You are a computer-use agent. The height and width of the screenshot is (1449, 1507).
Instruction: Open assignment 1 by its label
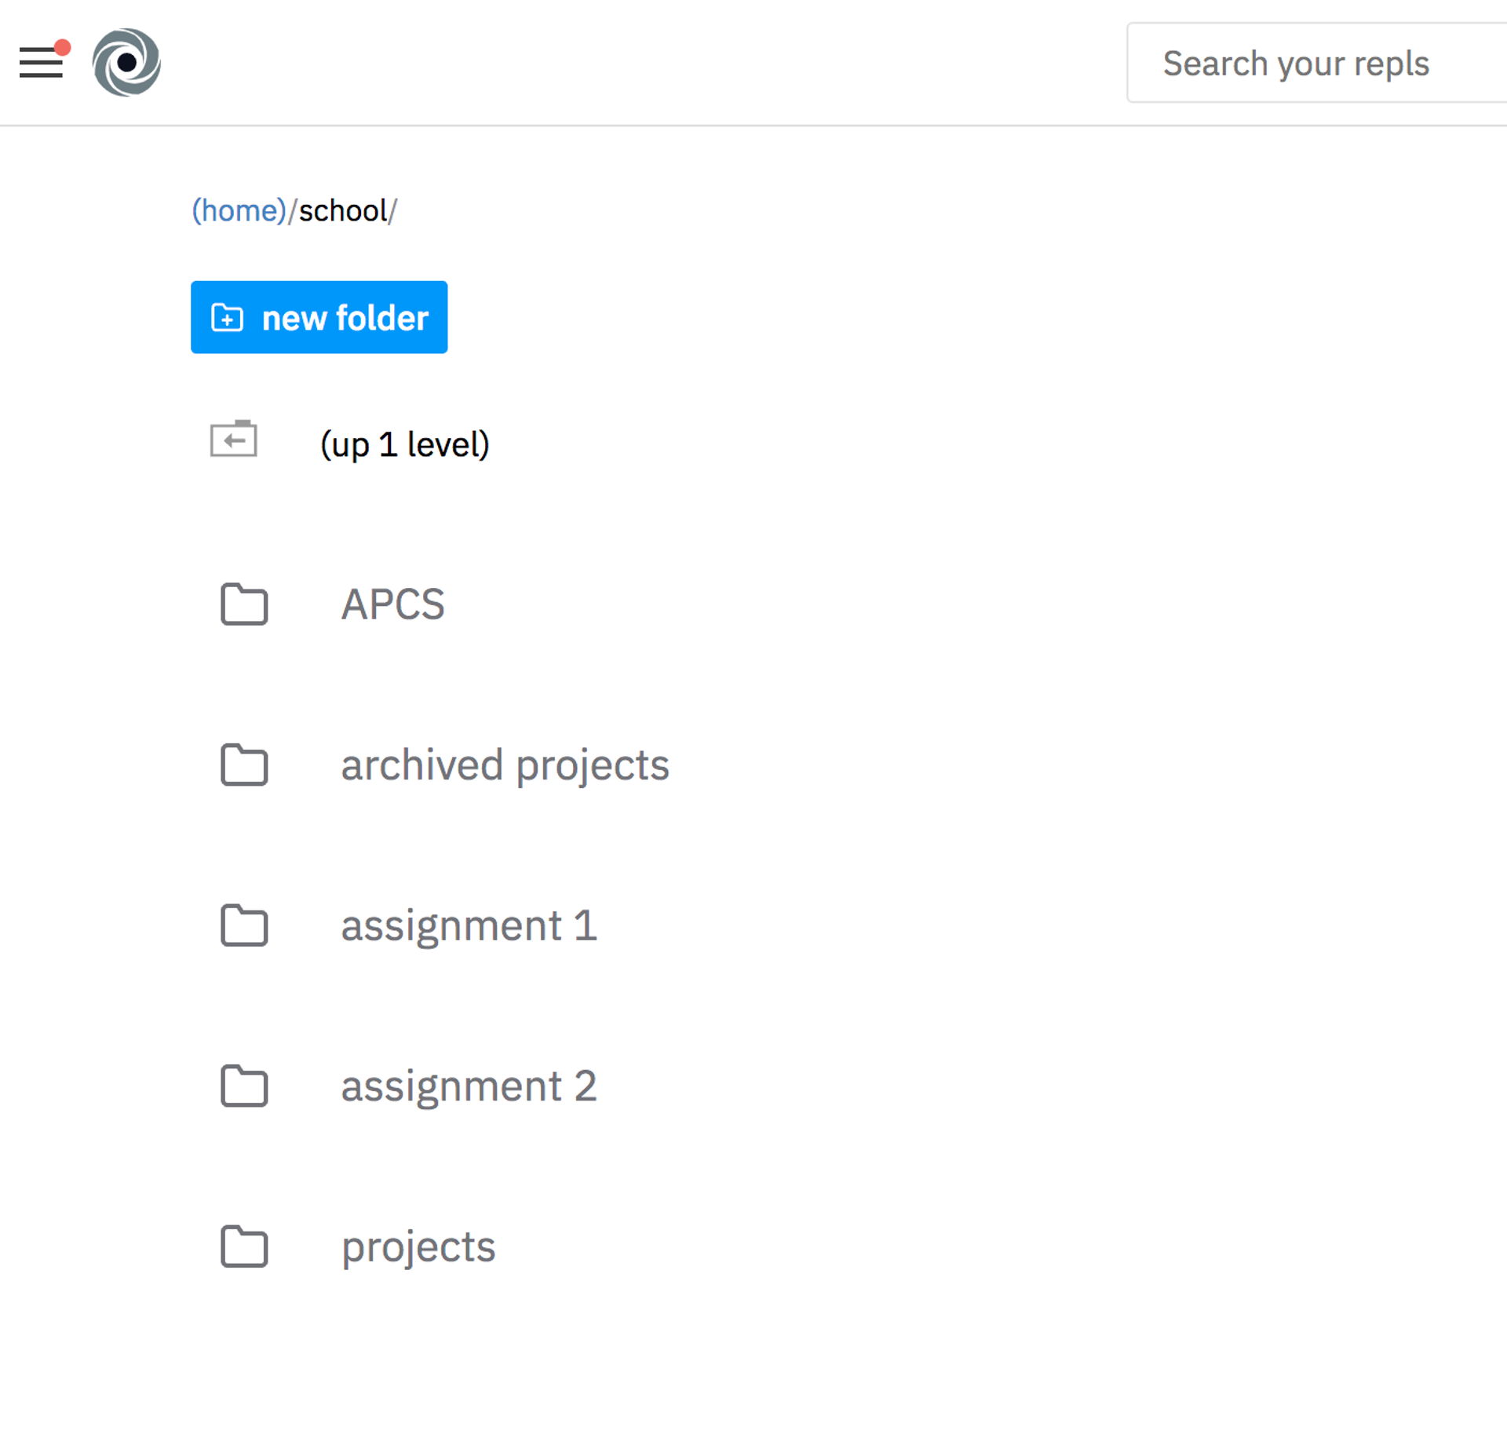coord(469,926)
